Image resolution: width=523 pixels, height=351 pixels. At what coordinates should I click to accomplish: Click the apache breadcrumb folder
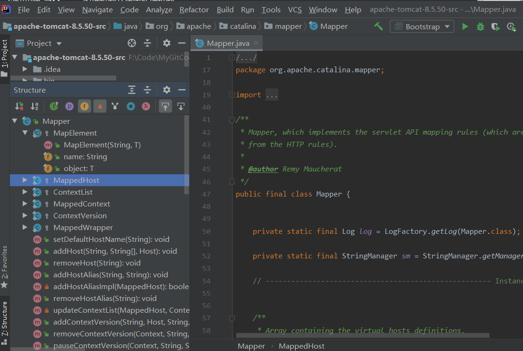(194, 26)
